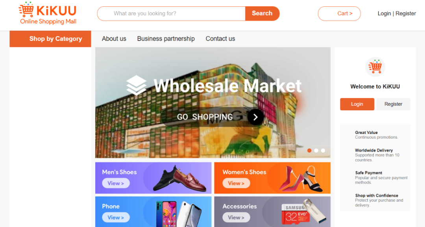The image size is (425, 227).
Task: Click the cart avatar above Welcome to KiKUU
Action: (375, 67)
